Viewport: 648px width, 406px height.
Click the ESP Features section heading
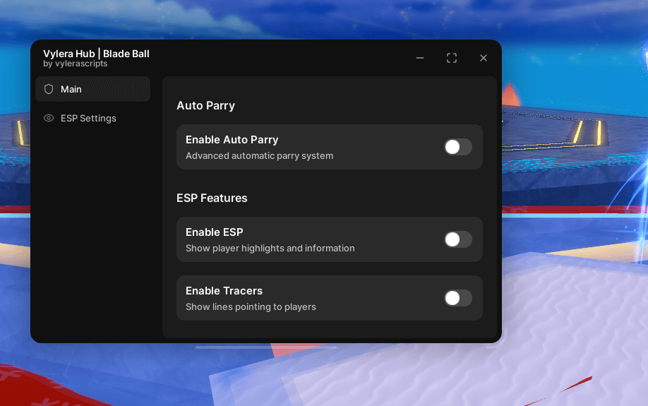[x=212, y=198]
